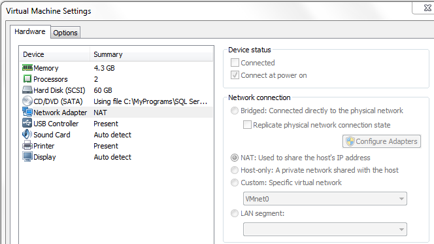This screenshot has height=244, width=434.
Task: Switch to the Options tab
Action: 65,33
